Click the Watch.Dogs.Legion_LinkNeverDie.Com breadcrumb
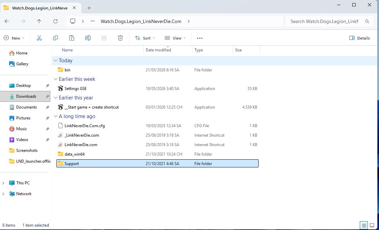The image size is (379, 230). pos(141,21)
